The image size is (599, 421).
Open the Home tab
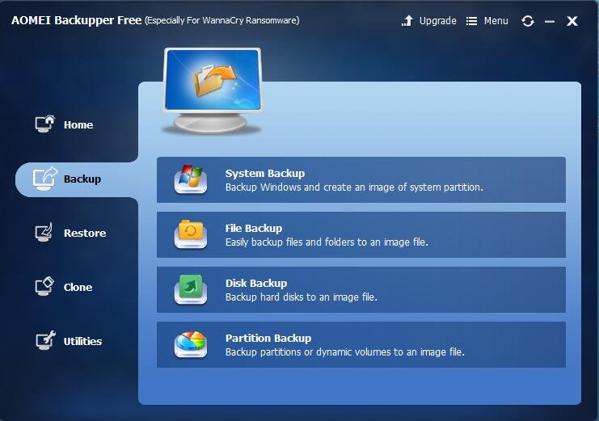pyautogui.click(x=78, y=125)
